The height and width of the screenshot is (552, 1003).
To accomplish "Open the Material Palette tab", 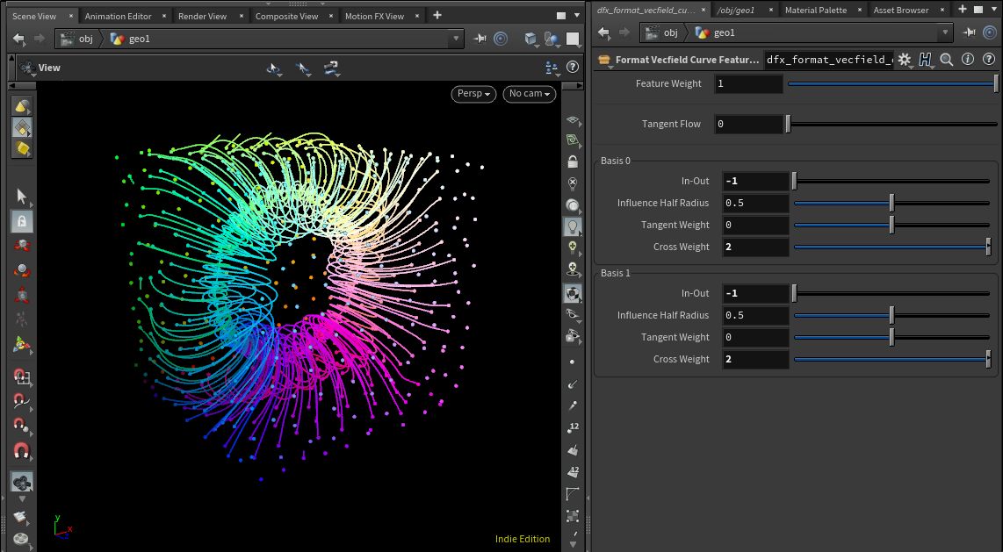I will coord(816,10).
